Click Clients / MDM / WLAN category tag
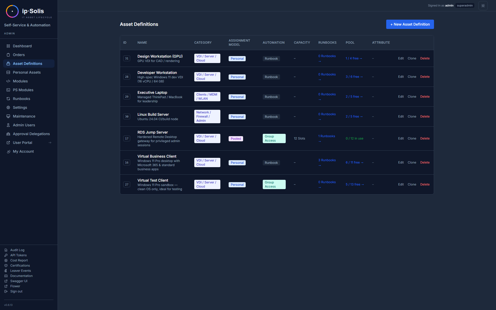The image size is (496, 310). (207, 97)
